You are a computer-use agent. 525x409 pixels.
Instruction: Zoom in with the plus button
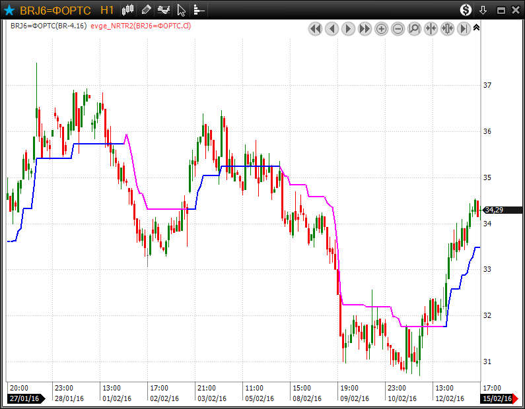click(x=381, y=28)
